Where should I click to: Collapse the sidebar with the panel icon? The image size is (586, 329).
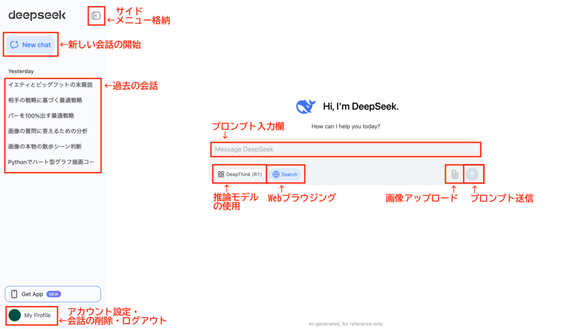(x=96, y=15)
